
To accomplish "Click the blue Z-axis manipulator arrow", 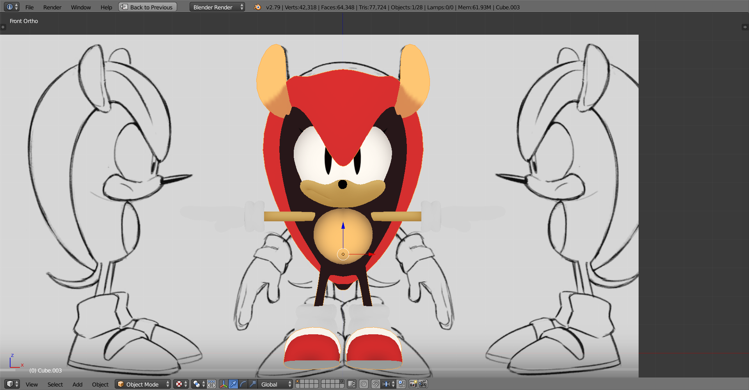I will tap(343, 226).
